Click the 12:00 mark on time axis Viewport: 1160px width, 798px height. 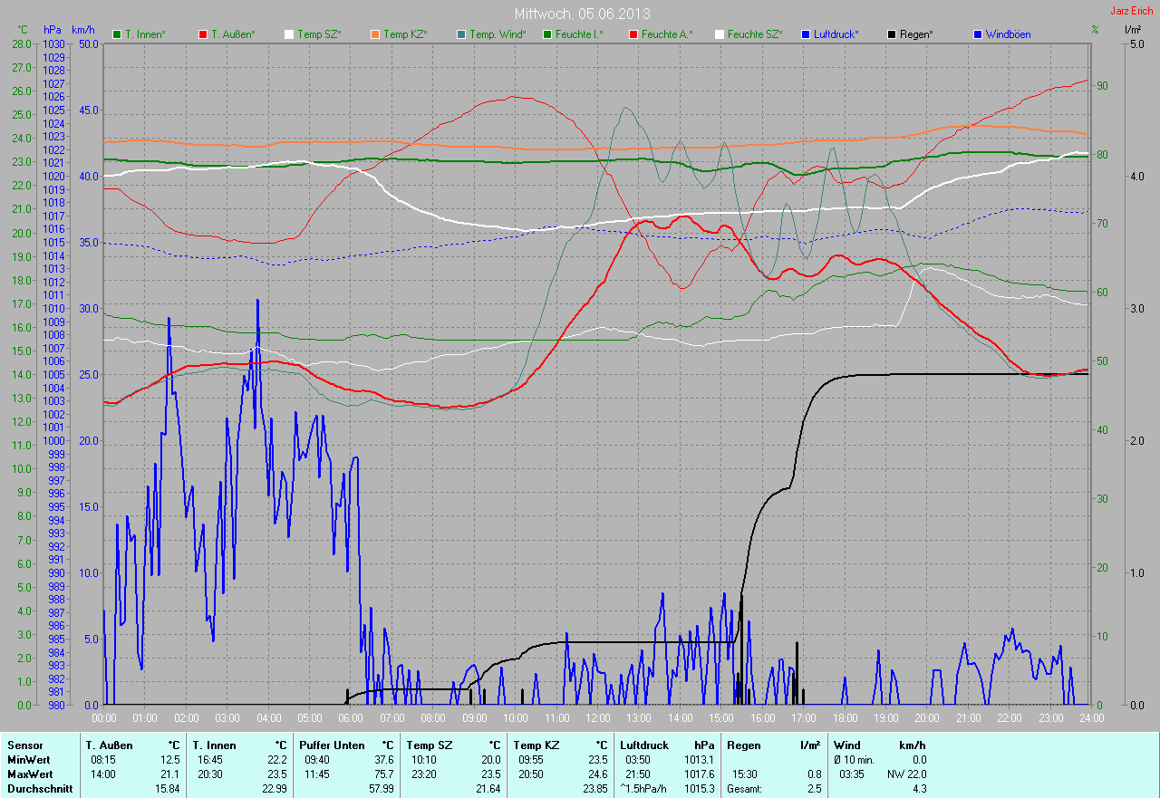[x=597, y=718]
